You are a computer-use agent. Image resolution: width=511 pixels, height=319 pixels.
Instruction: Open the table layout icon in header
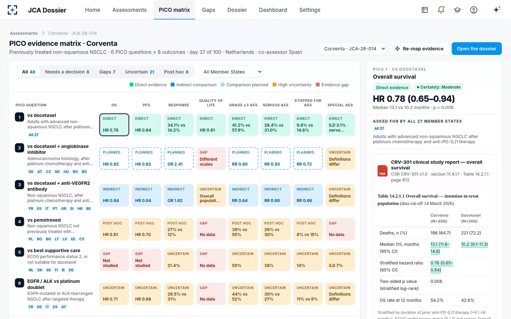[425, 10]
